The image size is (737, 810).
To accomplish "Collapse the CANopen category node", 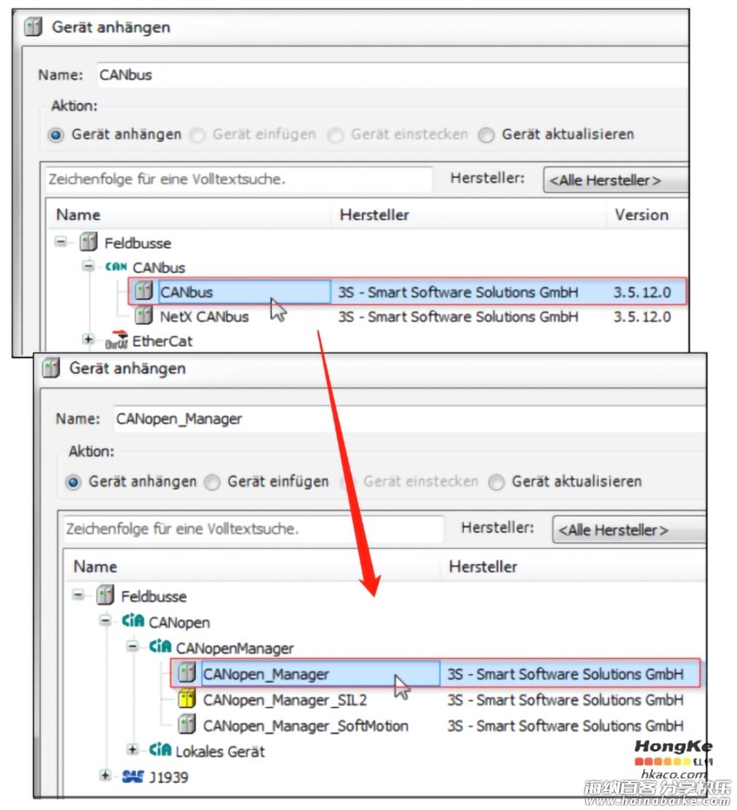I will click(x=106, y=620).
